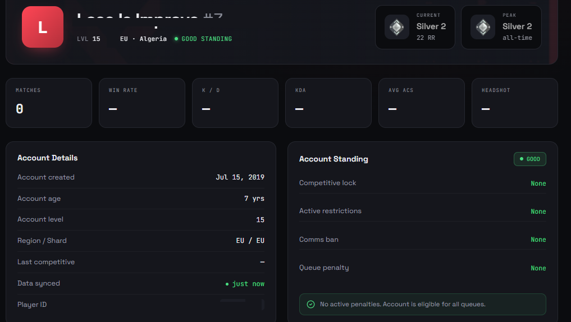
Task: Click the 'Account level' label
Action: (x=40, y=219)
